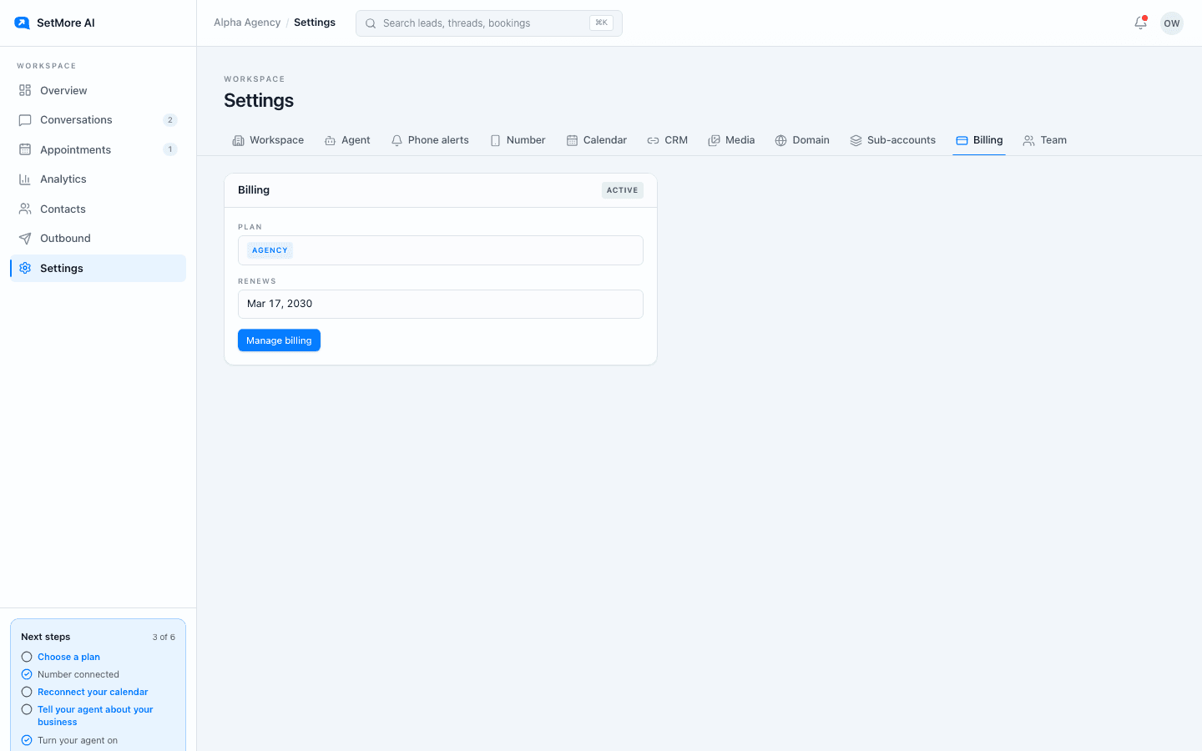Open the Reconnect your calendar link
The height and width of the screenshot is (751, 1202).
pos(93,692)
